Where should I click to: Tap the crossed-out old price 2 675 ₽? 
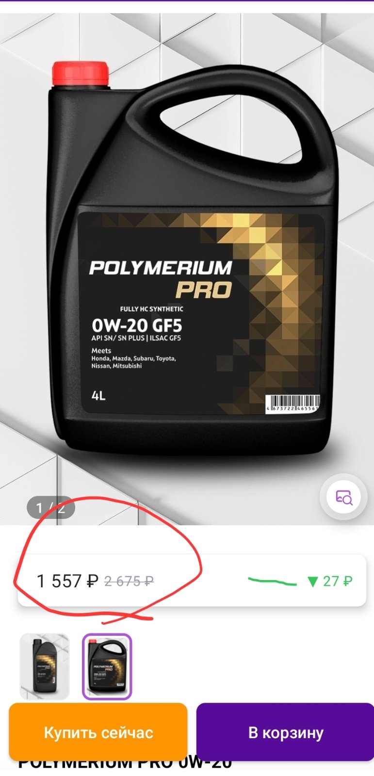129,581
